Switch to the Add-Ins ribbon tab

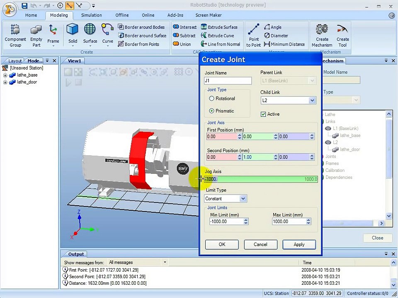(x=175, y=15)
